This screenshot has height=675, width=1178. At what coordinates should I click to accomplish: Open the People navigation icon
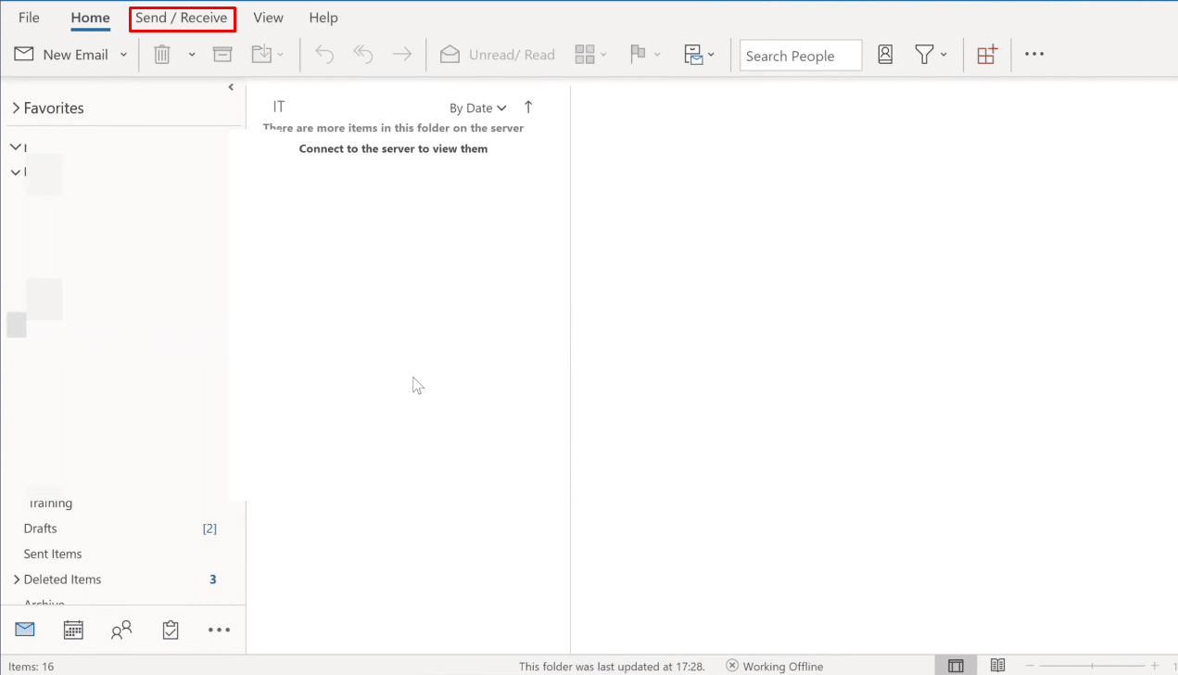tap(121, 630)
